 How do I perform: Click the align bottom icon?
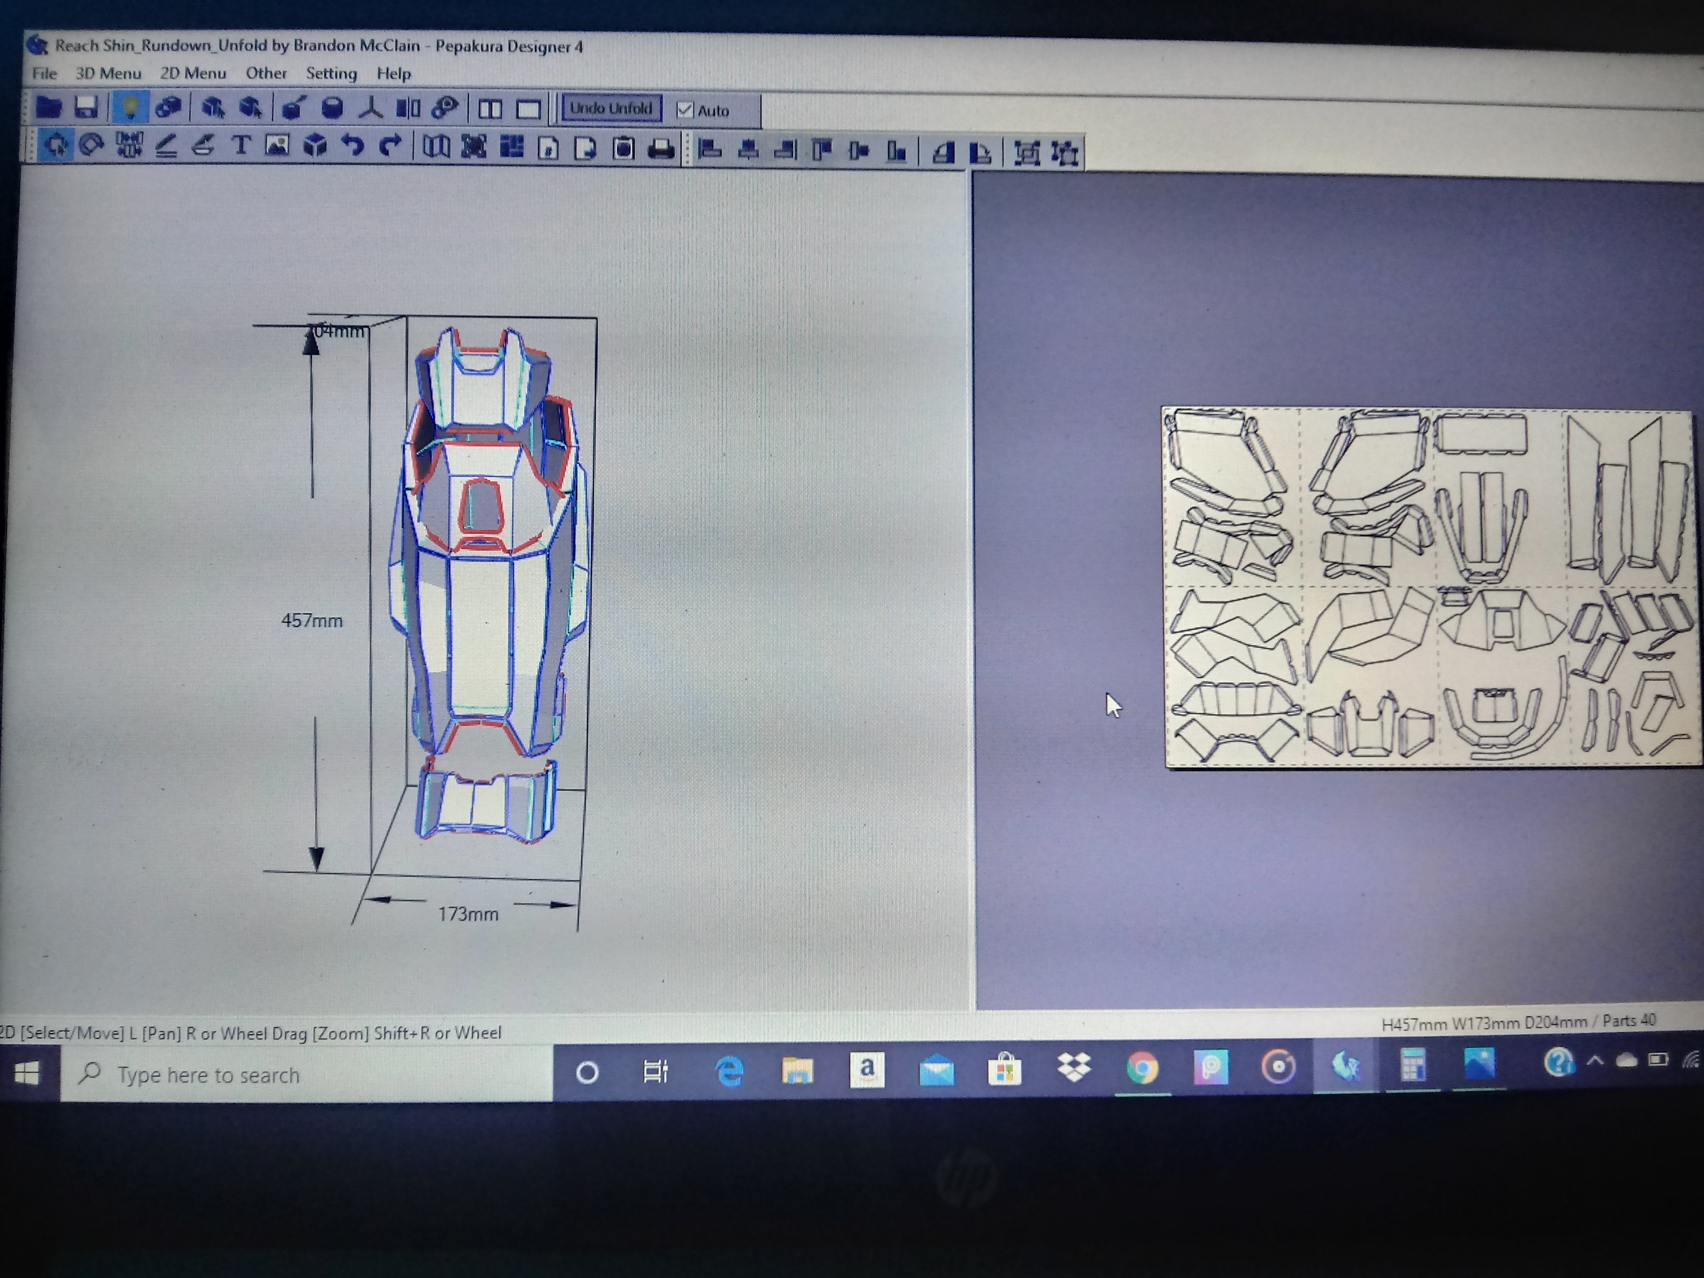click(x=897, y=152)
